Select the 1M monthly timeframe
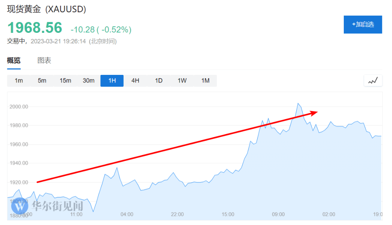 [205, 81]
